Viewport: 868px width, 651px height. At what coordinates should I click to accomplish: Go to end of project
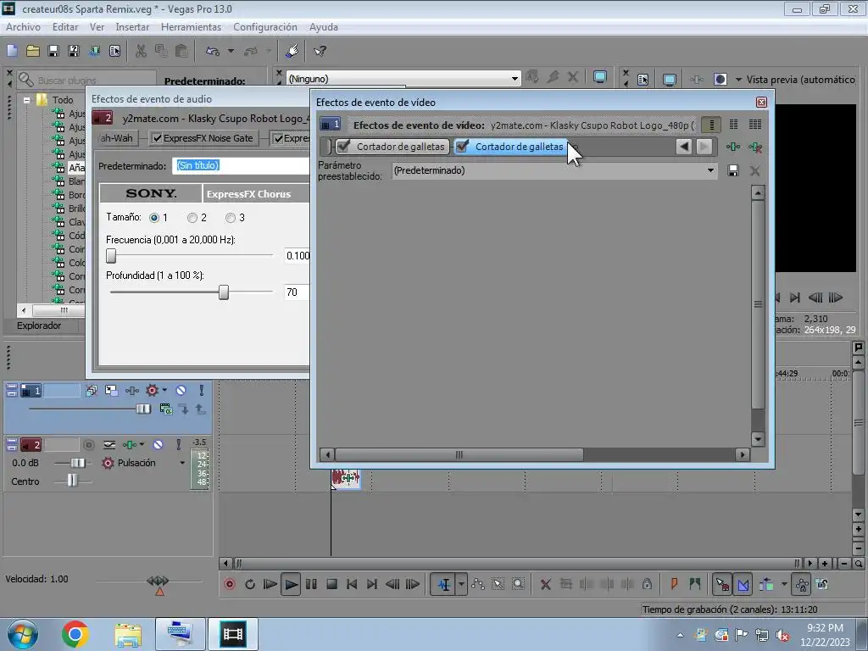pyautogui.click(x=372, y=584)
